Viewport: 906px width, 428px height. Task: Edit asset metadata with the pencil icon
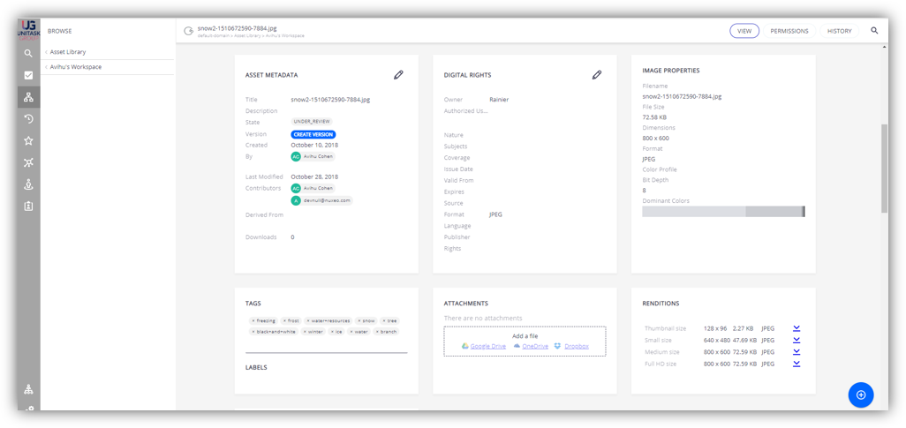[398, 76]
